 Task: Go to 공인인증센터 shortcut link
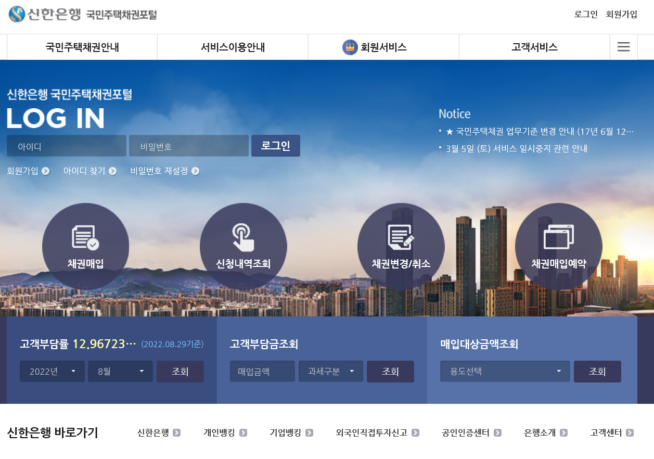pos(466,432)
